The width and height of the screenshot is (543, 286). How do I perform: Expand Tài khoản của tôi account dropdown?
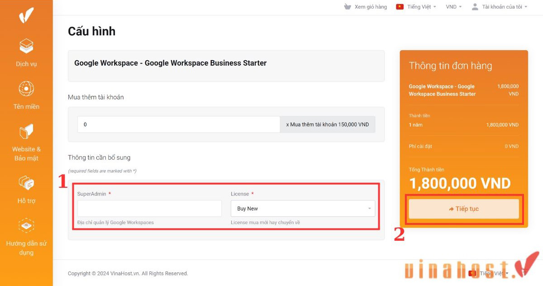coord(505,7)
